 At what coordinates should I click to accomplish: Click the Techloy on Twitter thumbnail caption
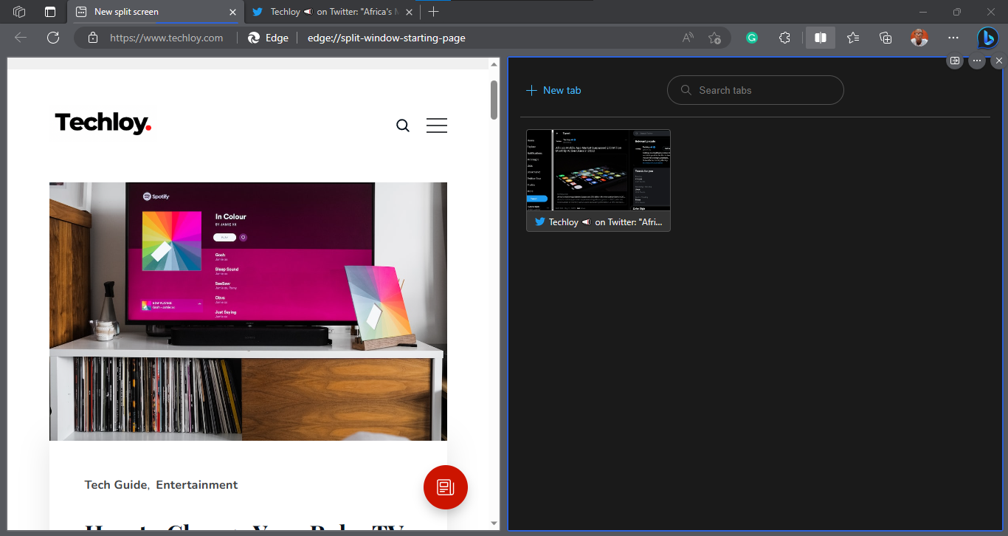point(598,221)
